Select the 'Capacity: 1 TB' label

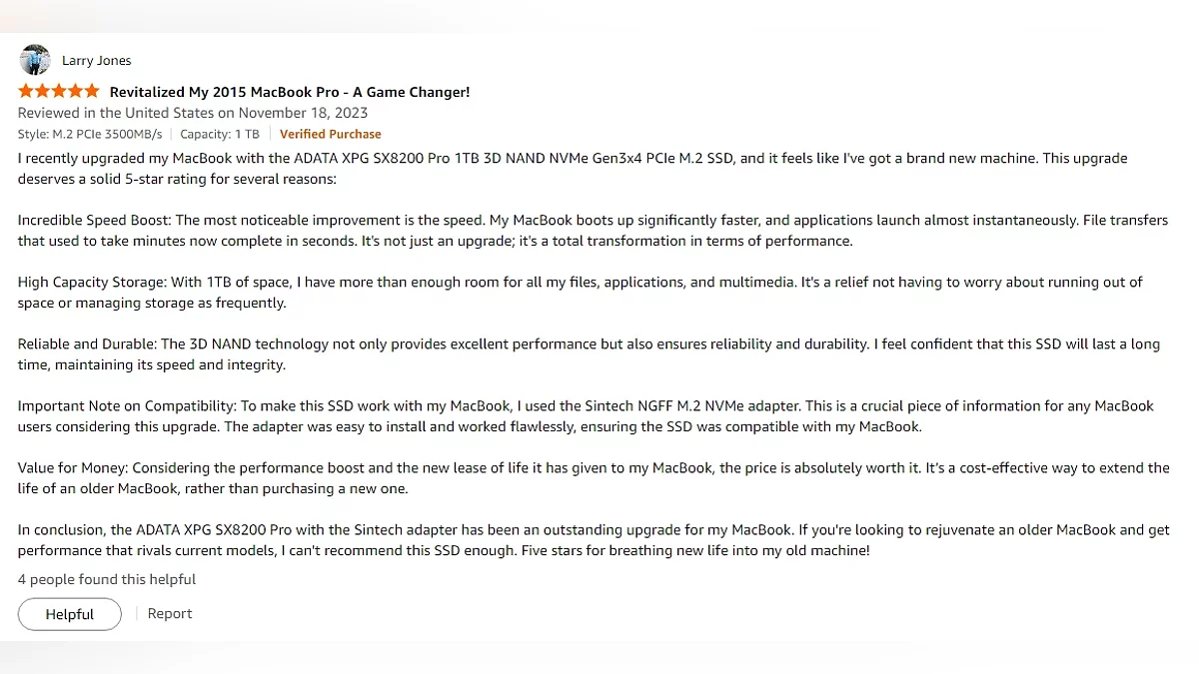[219, 134]
